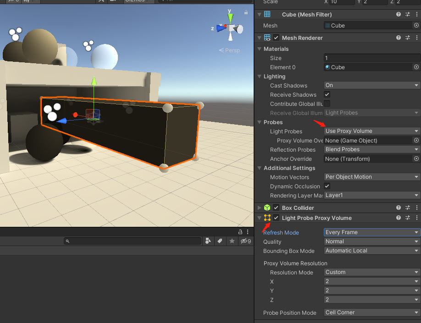Click the favorites star icon in Project panel
Screen dimensions: 421x323
[x=232, y=241]
